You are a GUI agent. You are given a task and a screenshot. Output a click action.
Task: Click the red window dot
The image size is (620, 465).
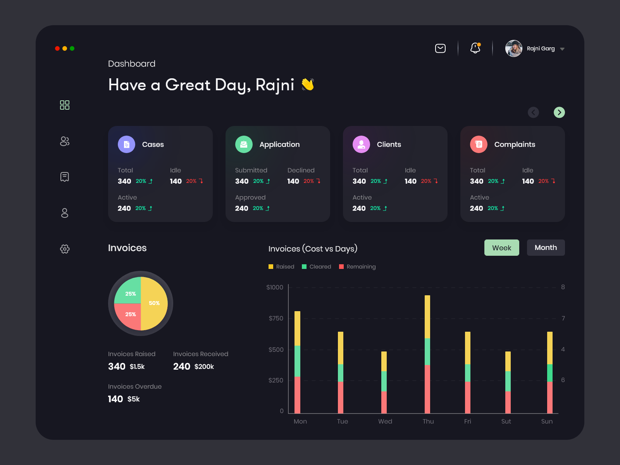pos(57,48)
